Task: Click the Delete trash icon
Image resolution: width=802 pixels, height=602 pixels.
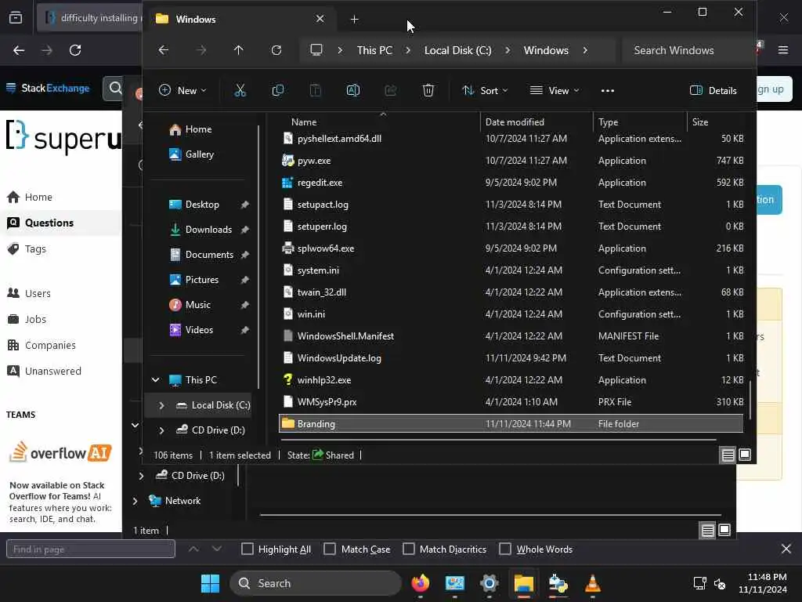Action: click(428, 91)
